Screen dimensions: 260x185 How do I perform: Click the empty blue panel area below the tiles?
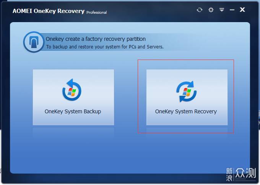click(x=130, y=153)
